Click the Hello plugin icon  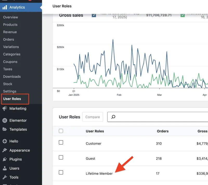[5, 141]
